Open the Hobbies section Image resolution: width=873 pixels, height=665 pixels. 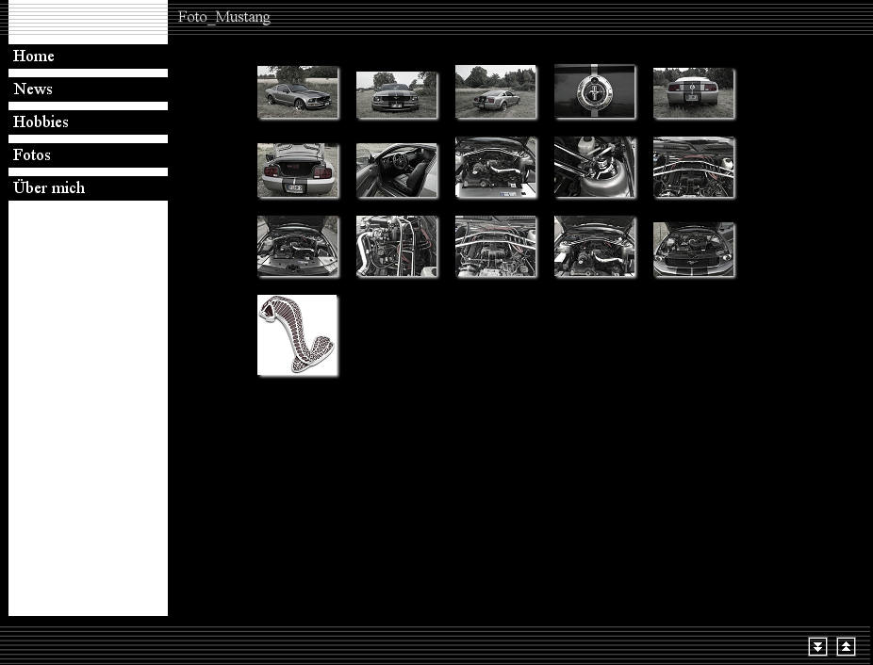pos(41,122)
